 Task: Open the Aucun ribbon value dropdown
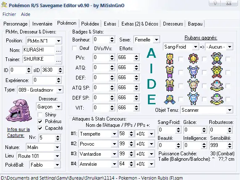(219, 47)
